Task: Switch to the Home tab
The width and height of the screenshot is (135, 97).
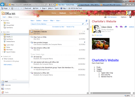Action: (54, 13)
